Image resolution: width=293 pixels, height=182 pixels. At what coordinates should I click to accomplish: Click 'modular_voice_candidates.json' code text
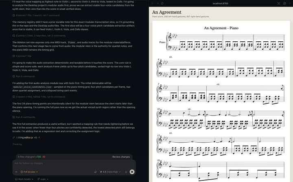[x=32, y=87]
